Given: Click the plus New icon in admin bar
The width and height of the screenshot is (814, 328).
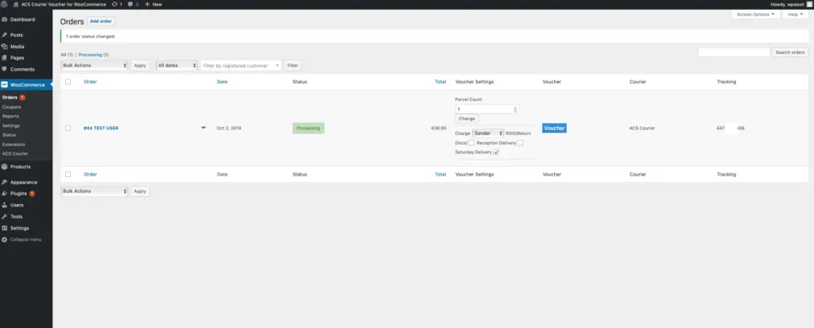Looking at the screenshot, I should [147, 4].
